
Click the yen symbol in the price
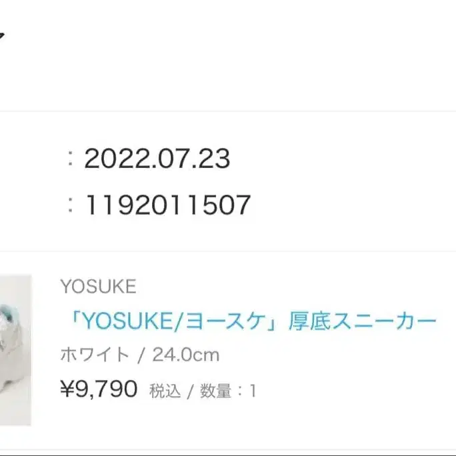click(67, 388)
